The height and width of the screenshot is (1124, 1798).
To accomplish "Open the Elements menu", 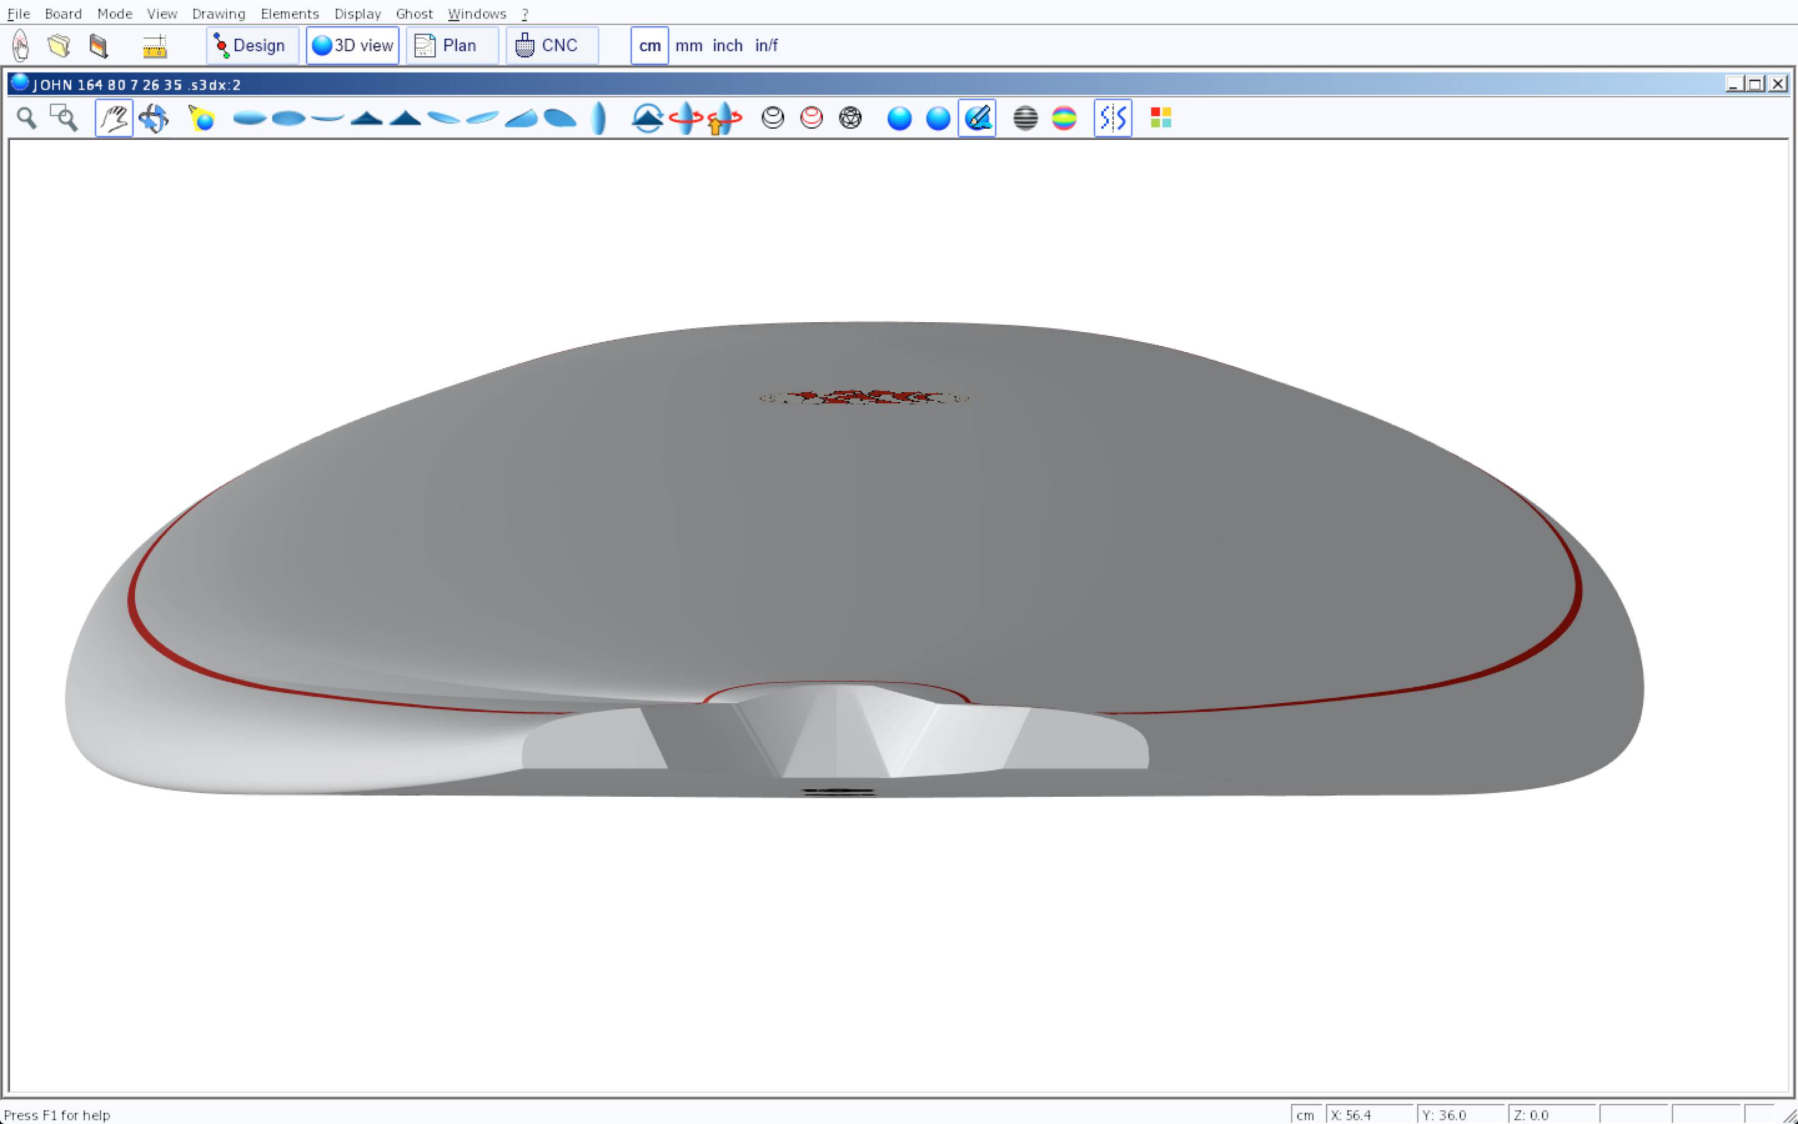I will (289, 13).
